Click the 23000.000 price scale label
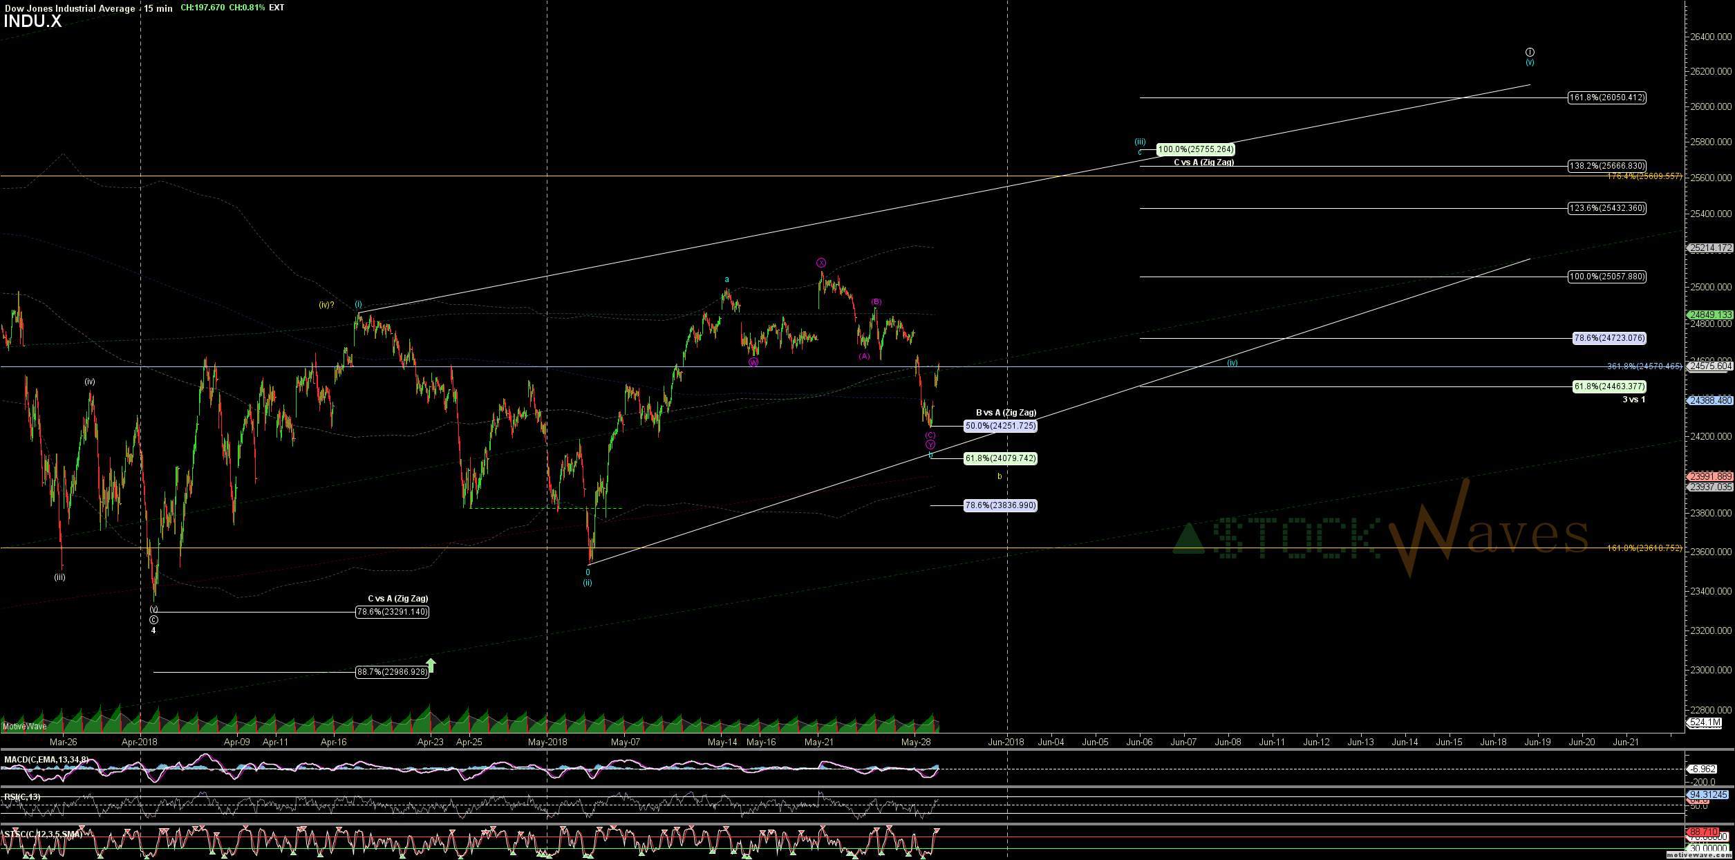 click(1711, 670)
